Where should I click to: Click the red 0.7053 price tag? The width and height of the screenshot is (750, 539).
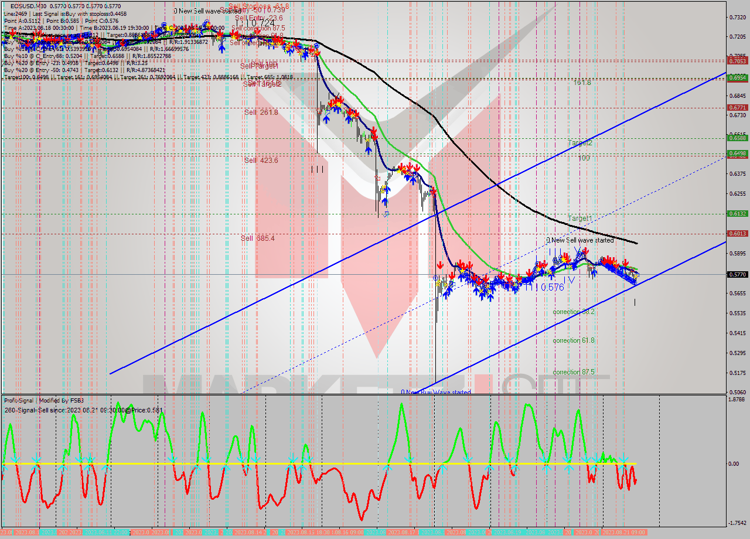(737, 61)
